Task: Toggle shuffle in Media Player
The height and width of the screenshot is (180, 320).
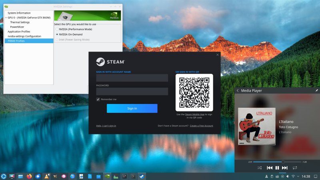Action: (x=259, y=168)
